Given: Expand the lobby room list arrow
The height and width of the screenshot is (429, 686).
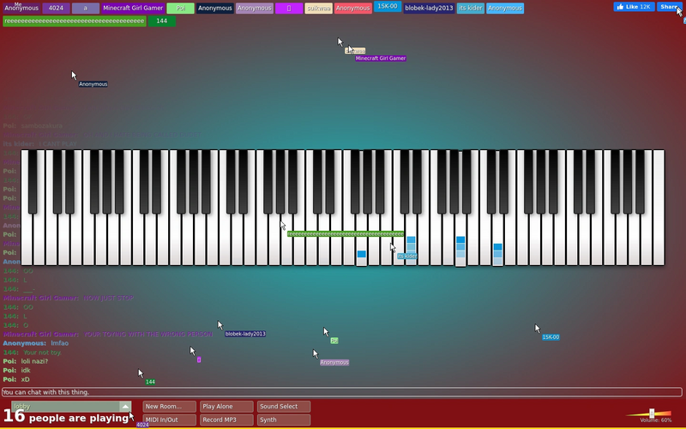Looking at the screenshot, I should pyautogui.click(x=125, y=406).
